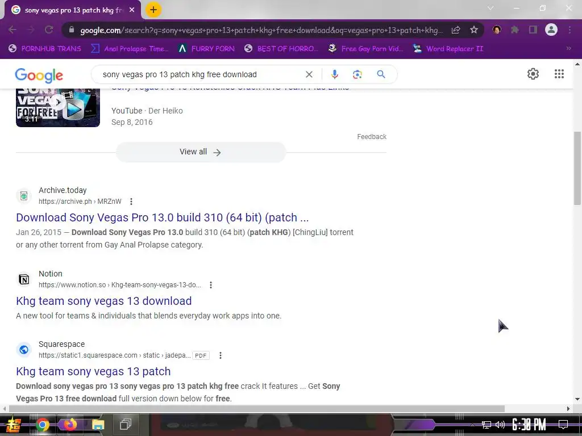Open more options for Notion result
This screenshot has width=582, height=436.
tap(211, 285)
